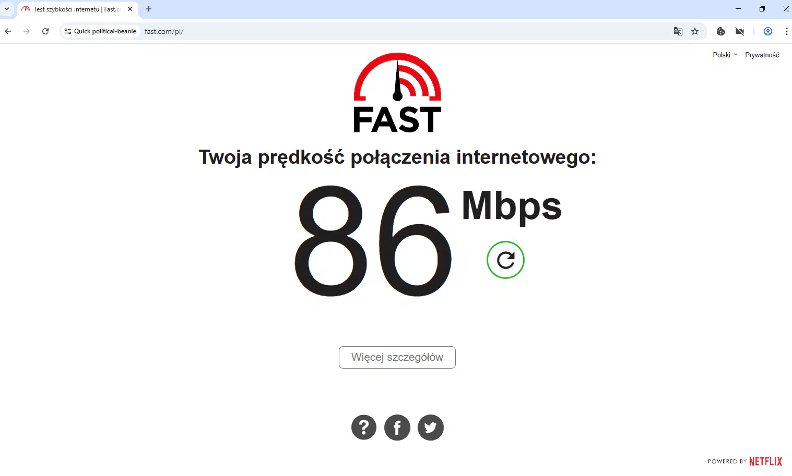Open the cookie extension icon in the toolbar
This screenshot has width=792, height=476.
pos(721,31)
